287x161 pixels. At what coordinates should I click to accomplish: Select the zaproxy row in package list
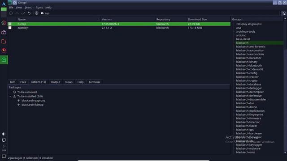pos(119,28)
